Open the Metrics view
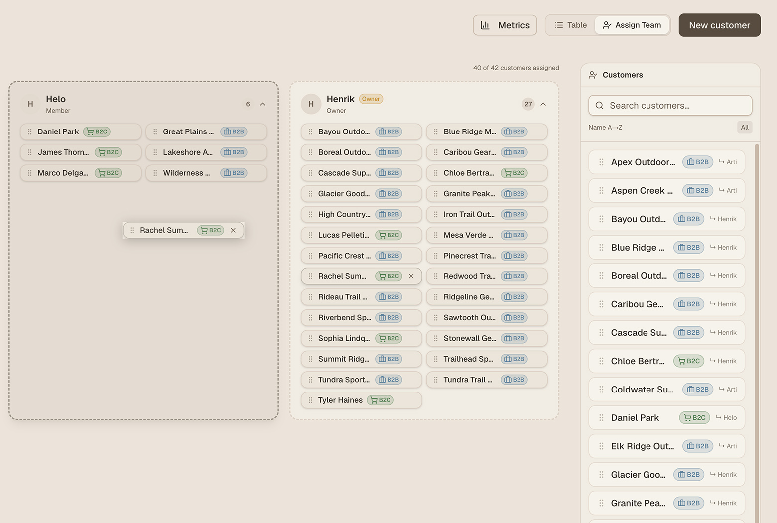The width and height of the screenshot is (777, 523). [505, 25]
